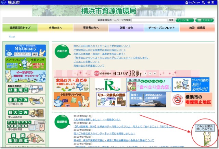The width and height of the screenshot is (219, 149).
Task: Open the 家庭ごみ sorting guide banner
Action: (26, 101)
